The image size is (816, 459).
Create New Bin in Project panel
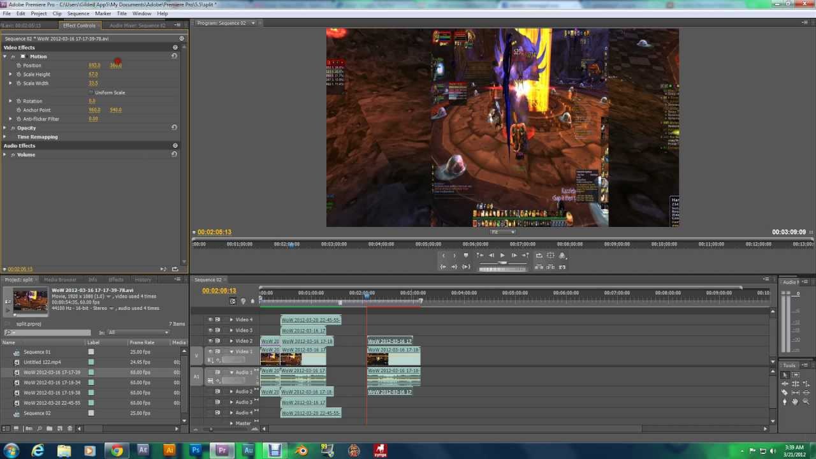pyautogui.click(x=49, y=428)
